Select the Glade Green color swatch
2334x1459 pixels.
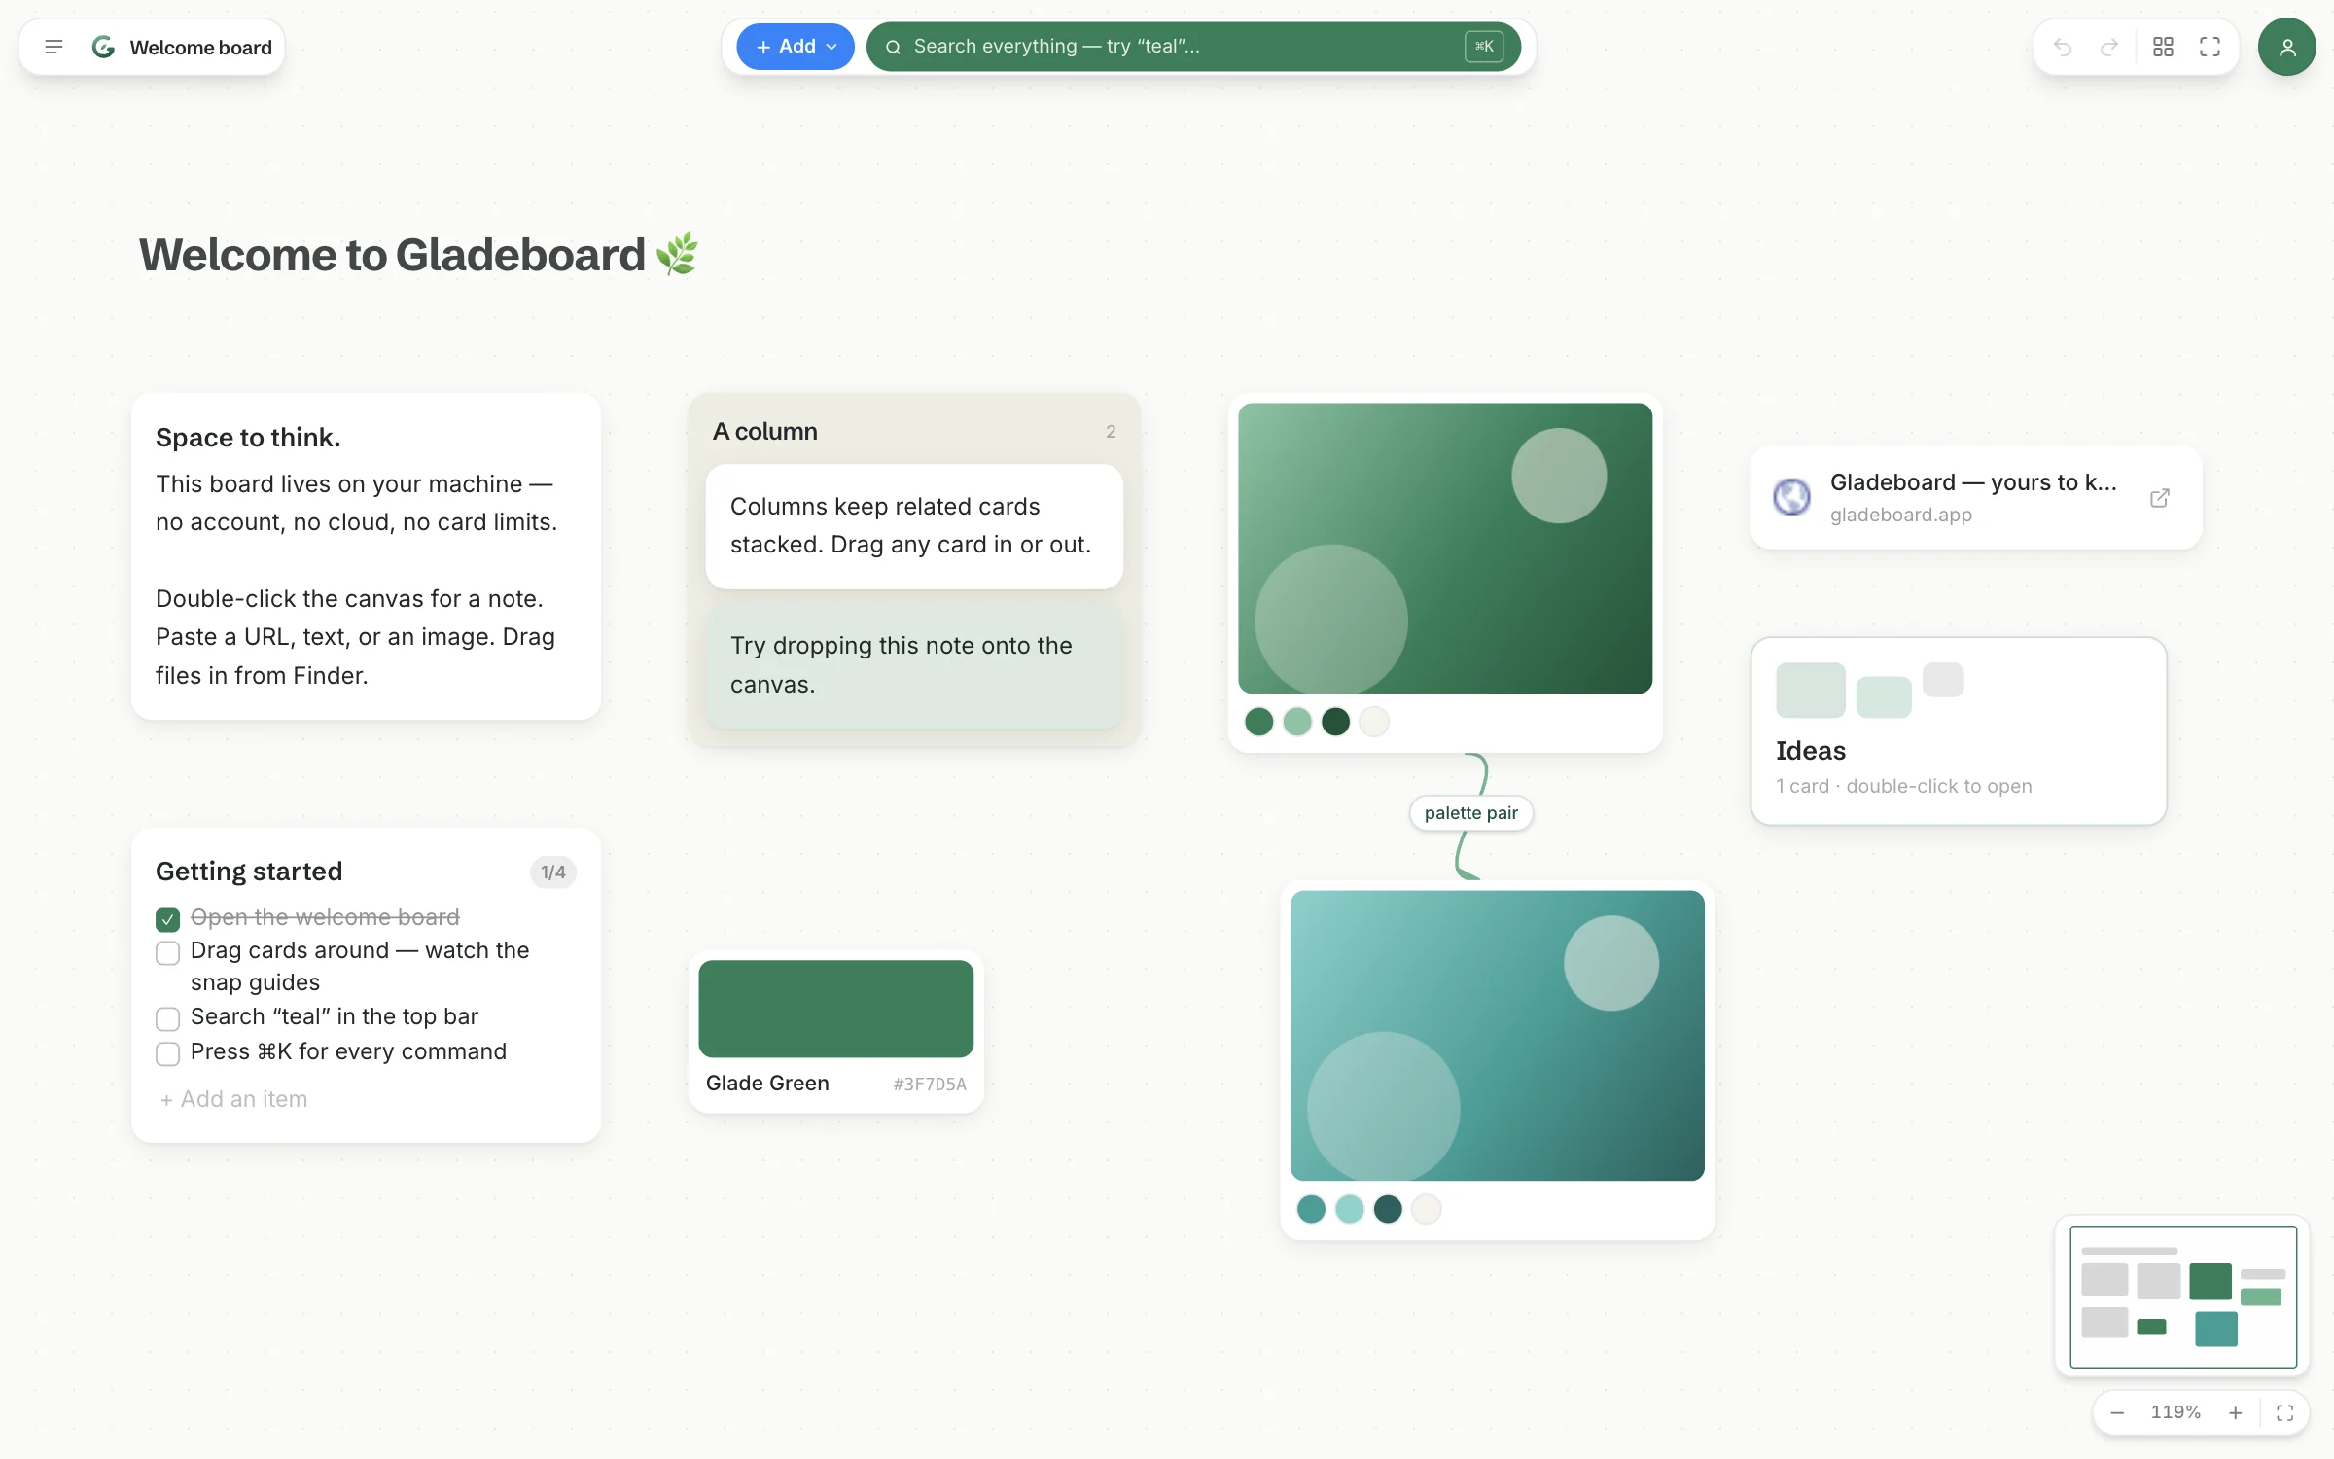pos(835,1009)
